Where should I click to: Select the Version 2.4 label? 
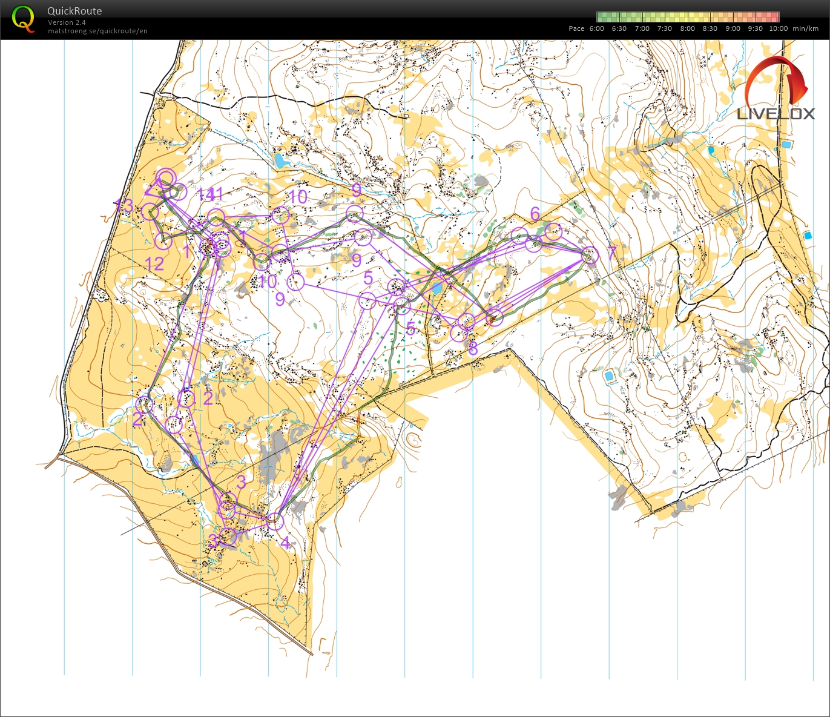coord(67,22)
